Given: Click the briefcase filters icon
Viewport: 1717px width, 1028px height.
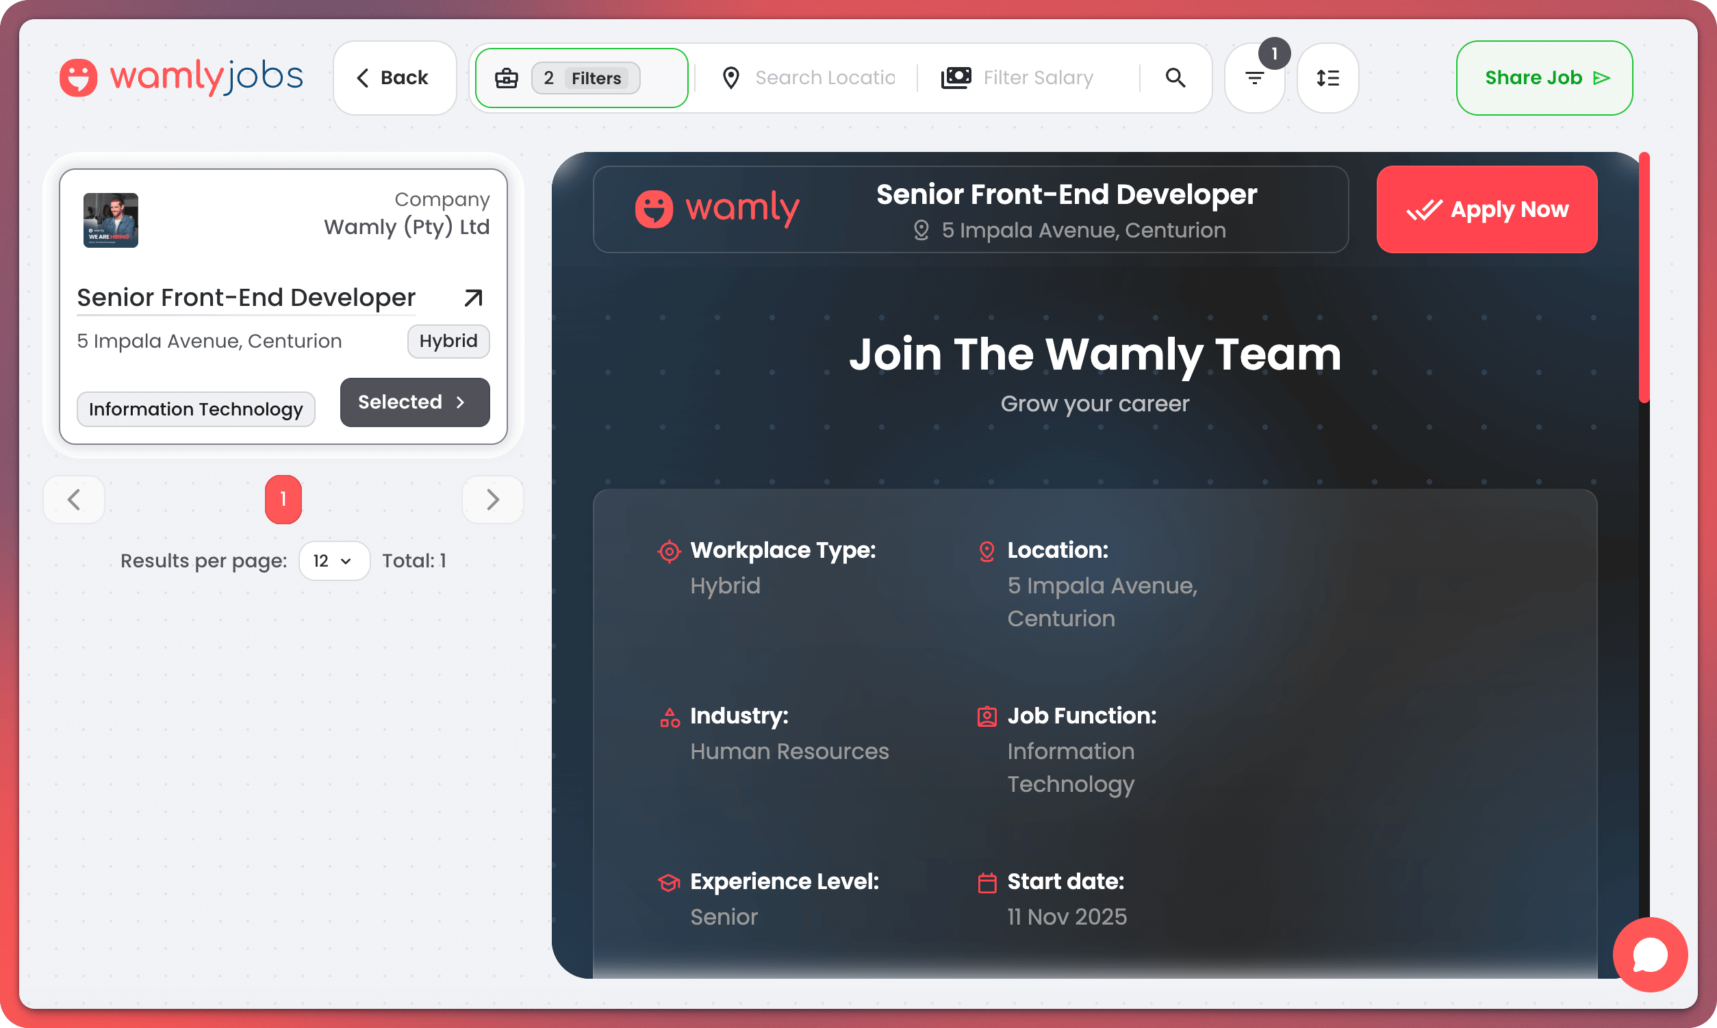Looking at the screenshot, I should pyautogui.click(x=507, y=78).
